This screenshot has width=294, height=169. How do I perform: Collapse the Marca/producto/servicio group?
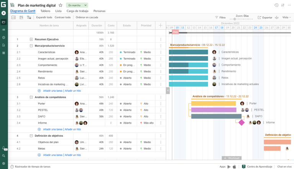(31, 46)
